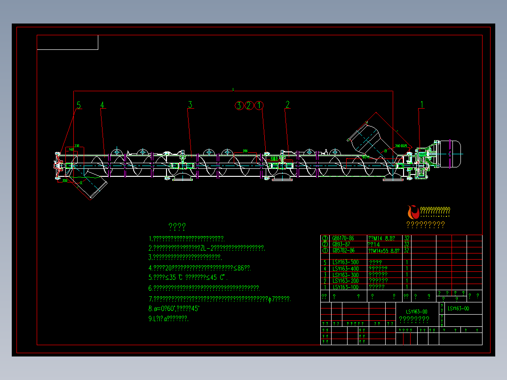Click the orange question-mark text beneath the flame logo
Viewport: 507px width, 380px height.
coord(426,224)
